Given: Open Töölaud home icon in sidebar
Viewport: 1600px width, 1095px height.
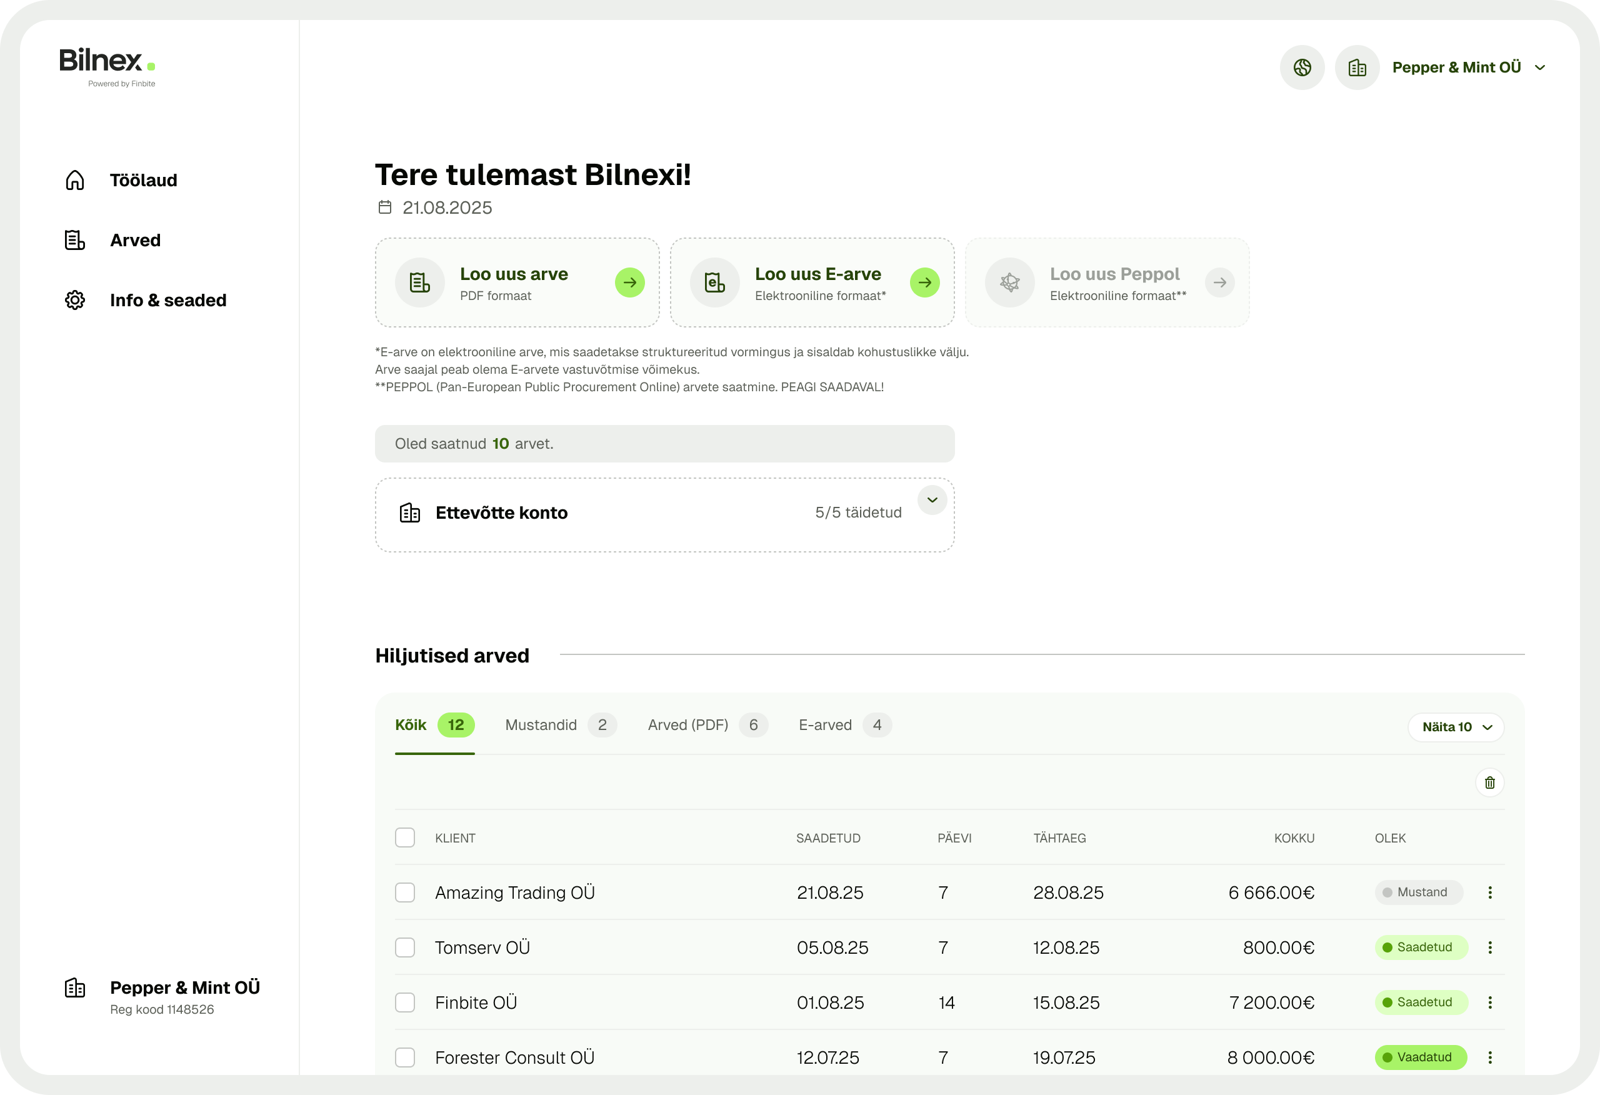Looking at the screenshot, I should [x=75, y=181].
